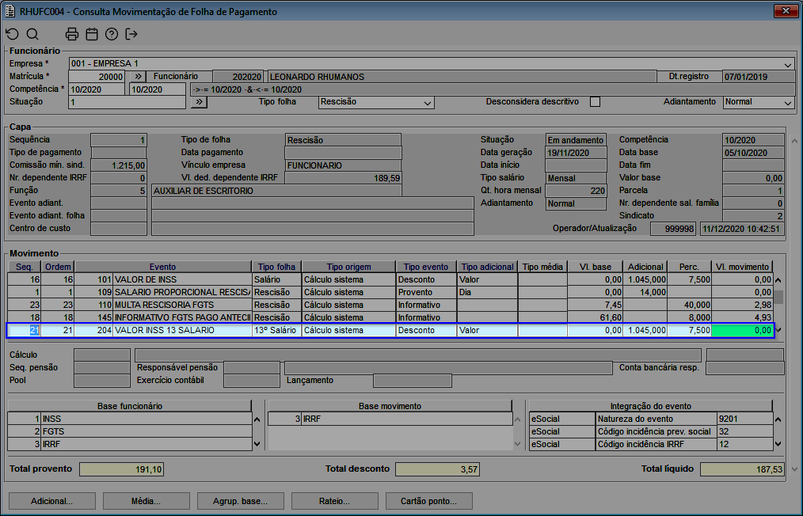Close the RHUFC004 window
The width and height of the screenshot is (803, 516).
click(x=786, y=11)
